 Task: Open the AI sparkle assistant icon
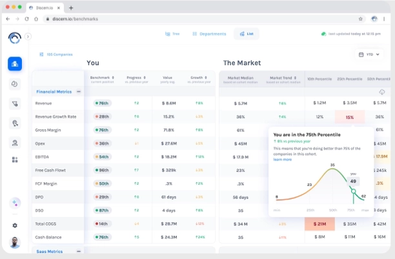pos(14,202)
